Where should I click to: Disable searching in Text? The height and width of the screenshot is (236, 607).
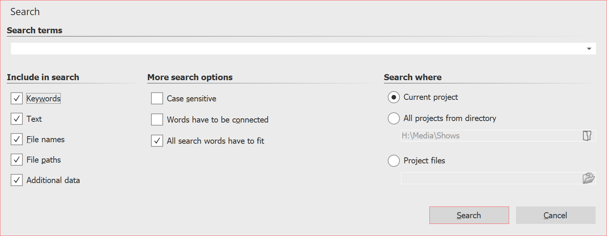[x=16, y=119]
